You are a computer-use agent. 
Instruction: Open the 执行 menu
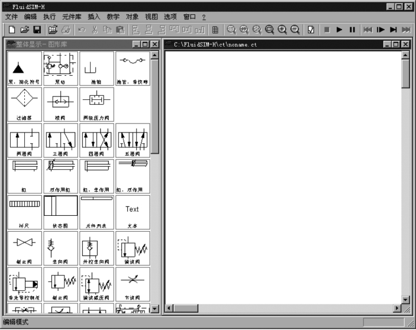pos(50,17)
